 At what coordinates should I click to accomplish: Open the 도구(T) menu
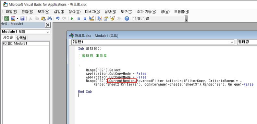coord(127,12)
